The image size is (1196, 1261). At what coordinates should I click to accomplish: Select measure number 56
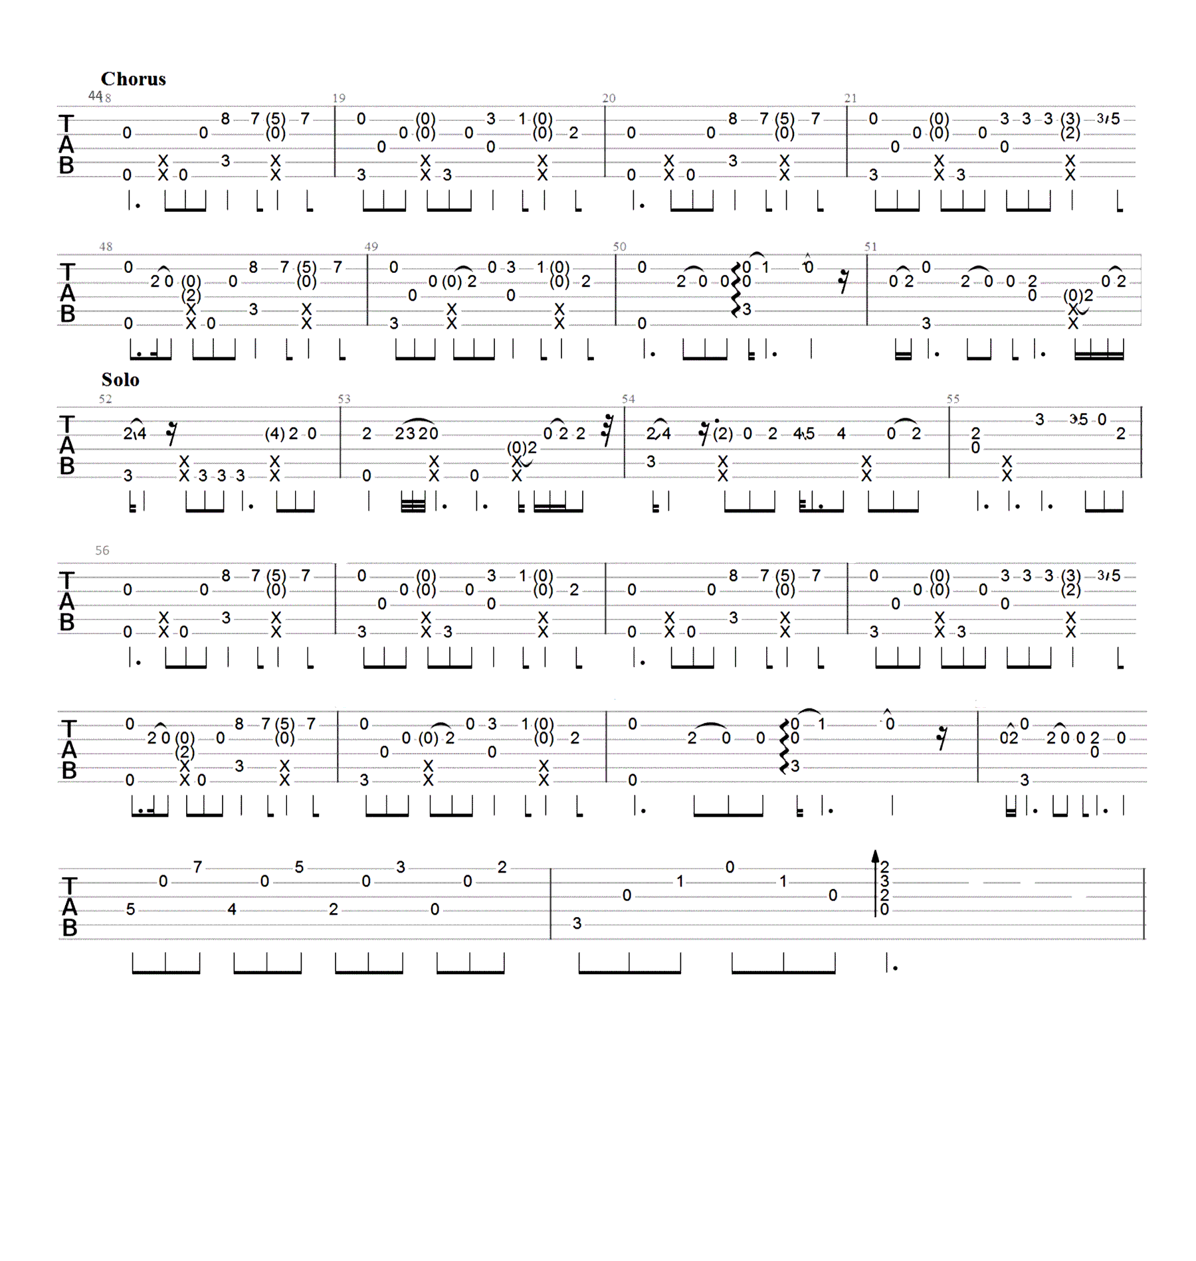[x=102, y=550]
